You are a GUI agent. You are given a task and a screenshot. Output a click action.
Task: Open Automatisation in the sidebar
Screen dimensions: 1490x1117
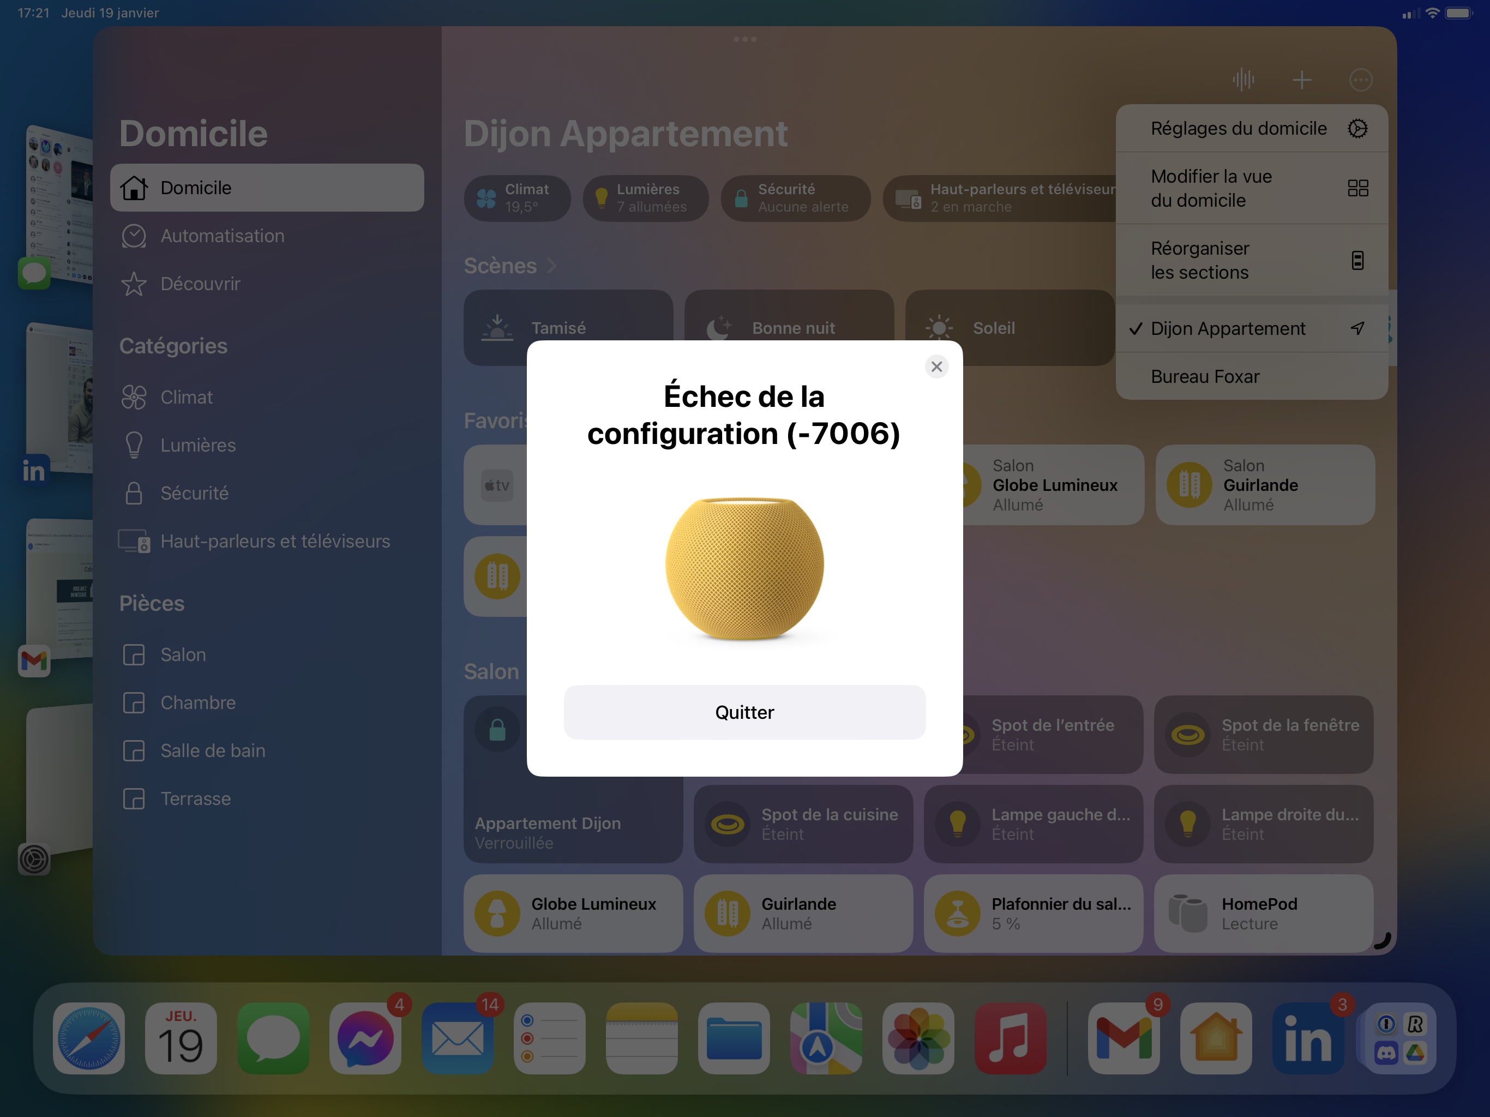(223, 236)
